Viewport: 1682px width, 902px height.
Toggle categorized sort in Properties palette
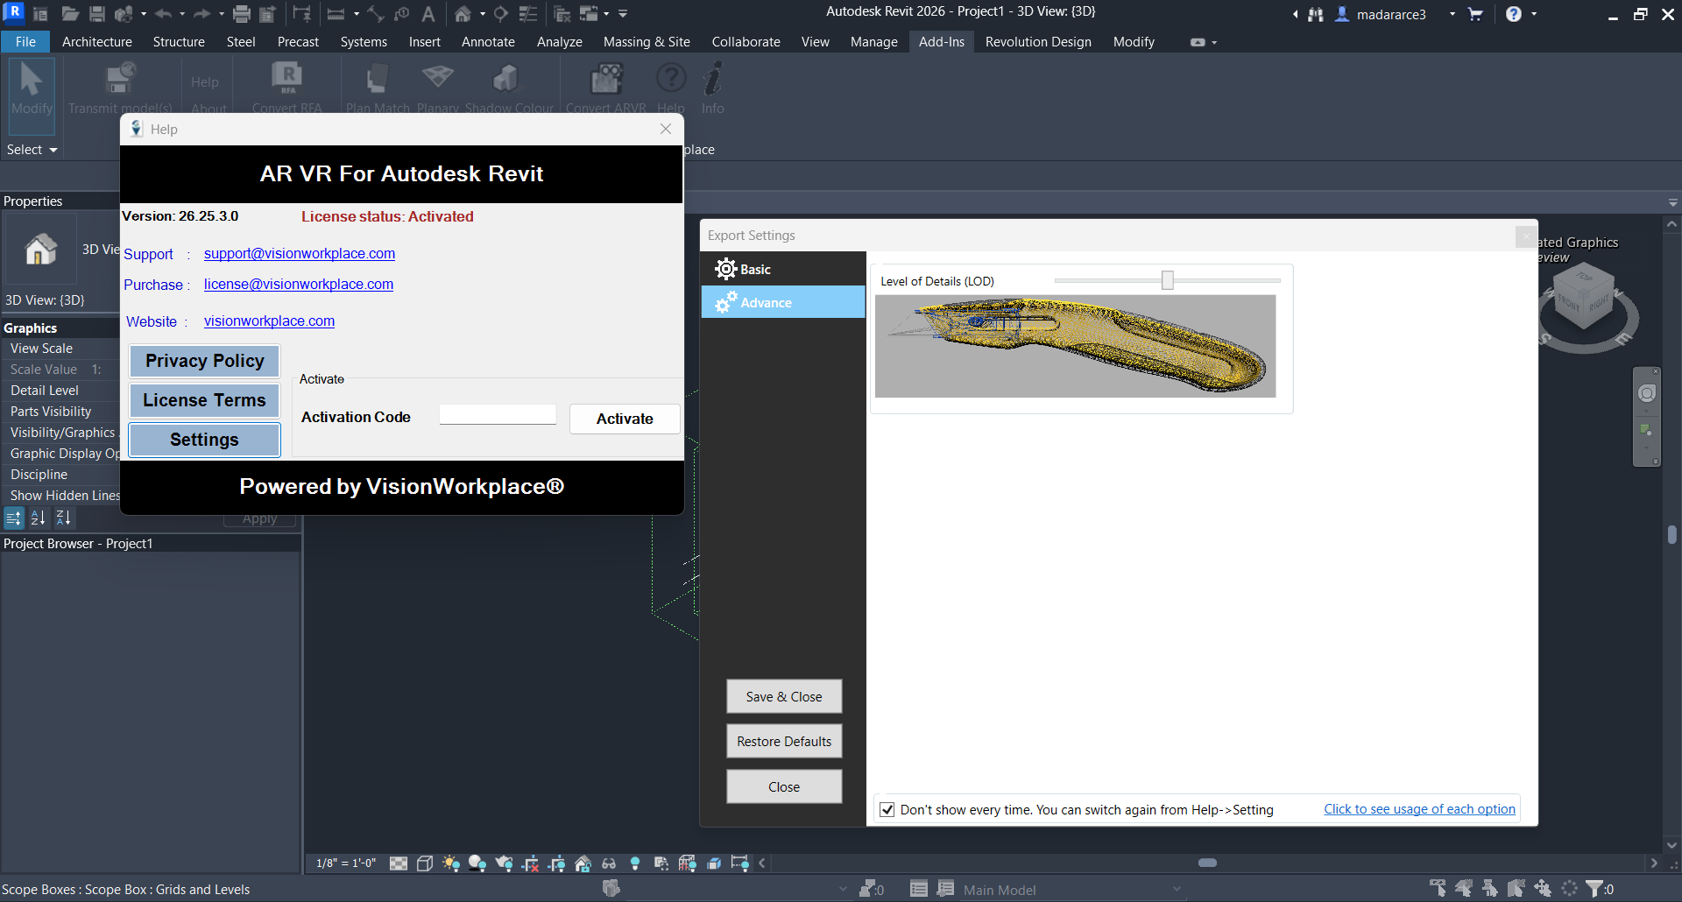tap(13, 518)
